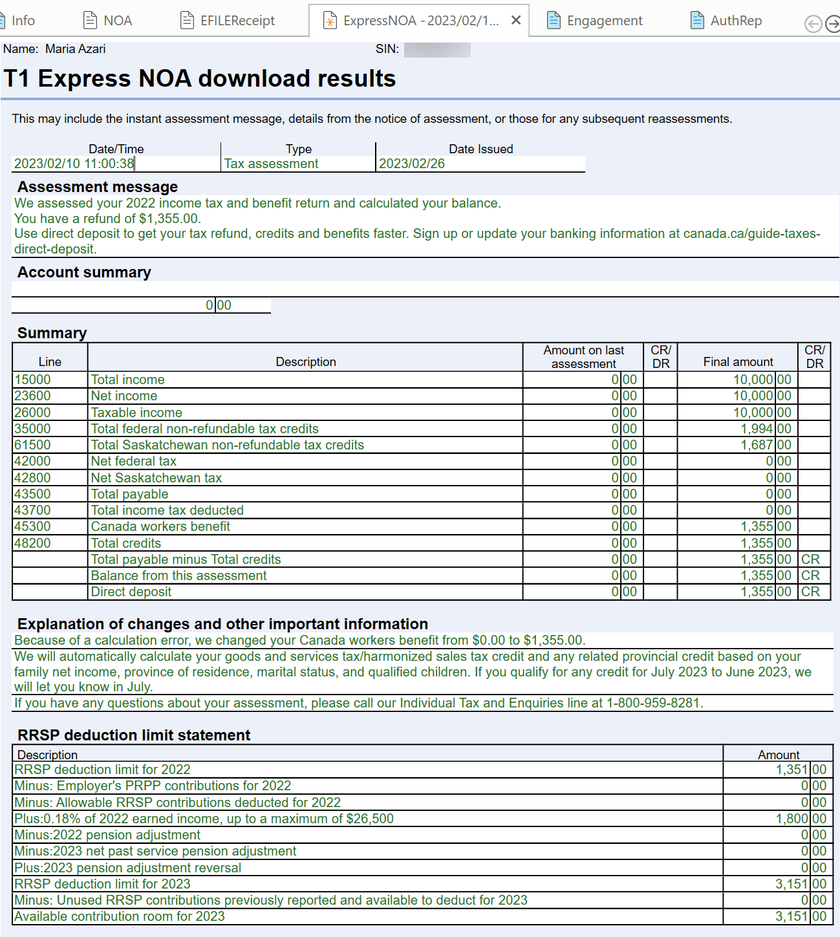Select 'Canada workers benefit' description

click(160, 526)
